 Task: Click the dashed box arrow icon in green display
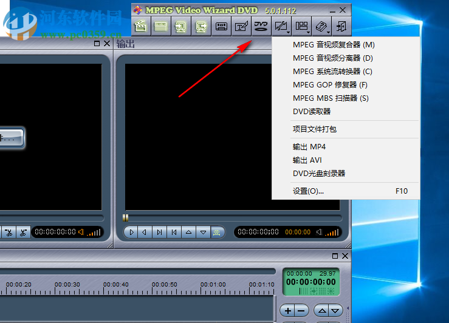pos(314,291)
